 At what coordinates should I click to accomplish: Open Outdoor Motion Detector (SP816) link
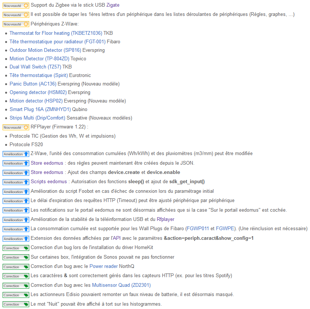tap(45, 50)
